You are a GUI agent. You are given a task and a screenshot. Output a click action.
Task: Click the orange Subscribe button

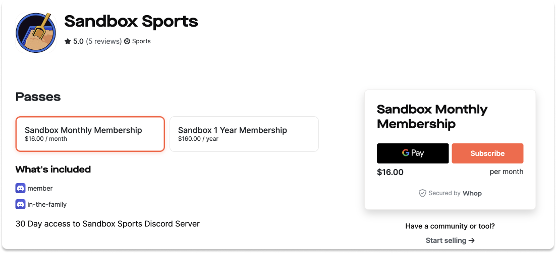[487, 153]
